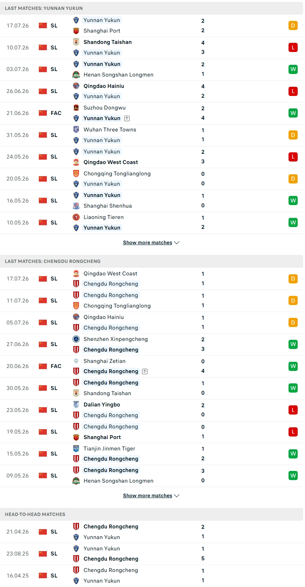Click the advancing icon next to Chengdu Rongcheng

pos(145,371)
